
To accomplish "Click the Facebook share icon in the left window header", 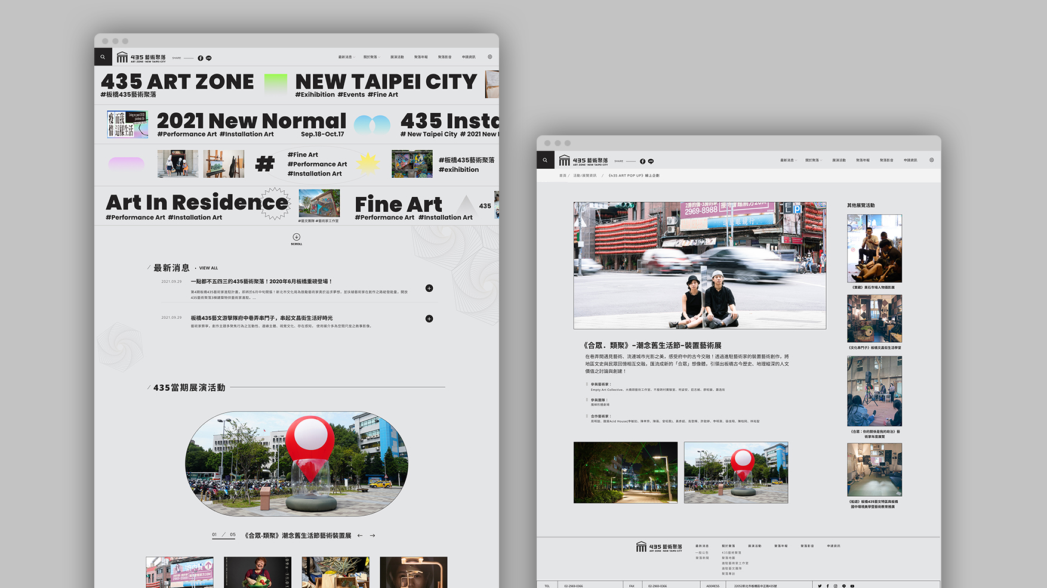I will (201, 58).
